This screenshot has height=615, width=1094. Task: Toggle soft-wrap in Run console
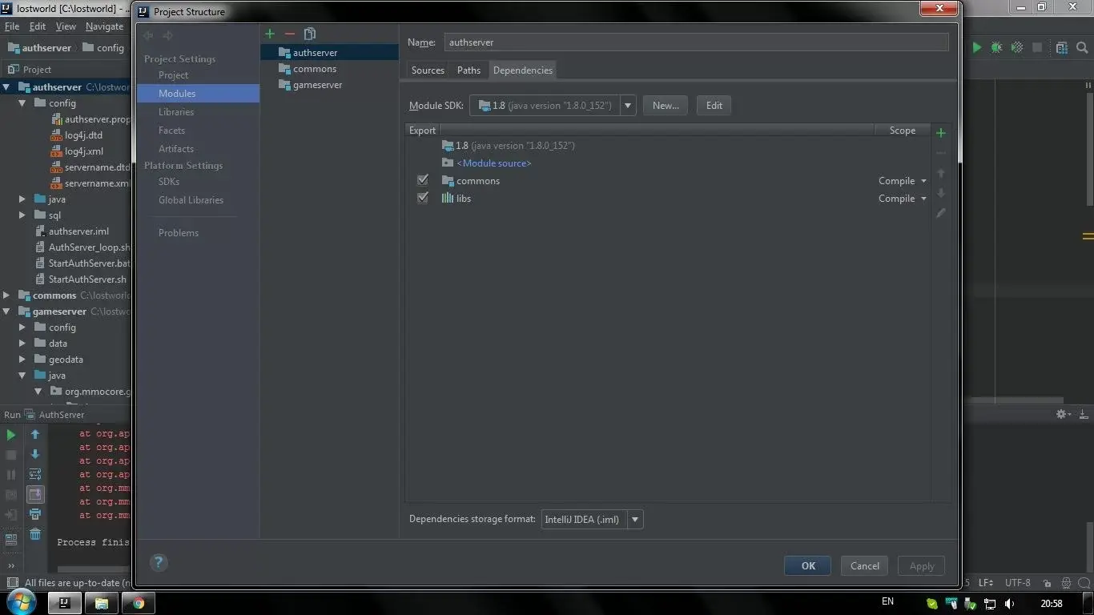35,474
